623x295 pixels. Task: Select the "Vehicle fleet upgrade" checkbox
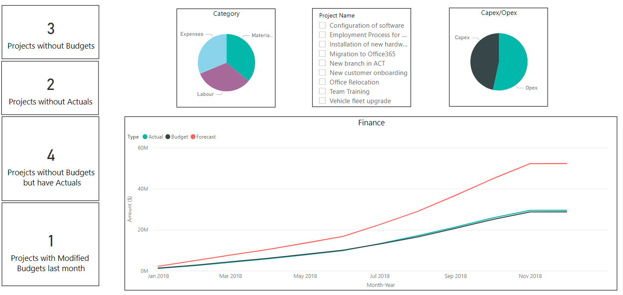(x=322, y=101)
